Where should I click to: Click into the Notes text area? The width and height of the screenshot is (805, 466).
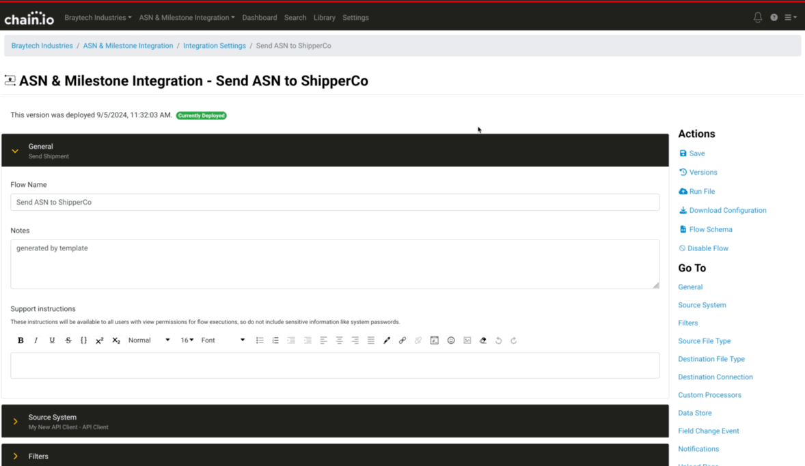click(335, 264)
